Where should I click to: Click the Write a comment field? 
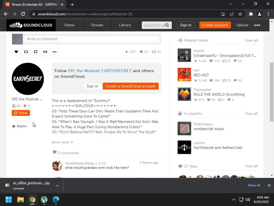click(92, 39)
